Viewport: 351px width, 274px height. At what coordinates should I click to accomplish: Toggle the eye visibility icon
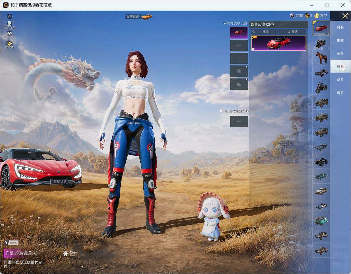click(x=9, y=33)
